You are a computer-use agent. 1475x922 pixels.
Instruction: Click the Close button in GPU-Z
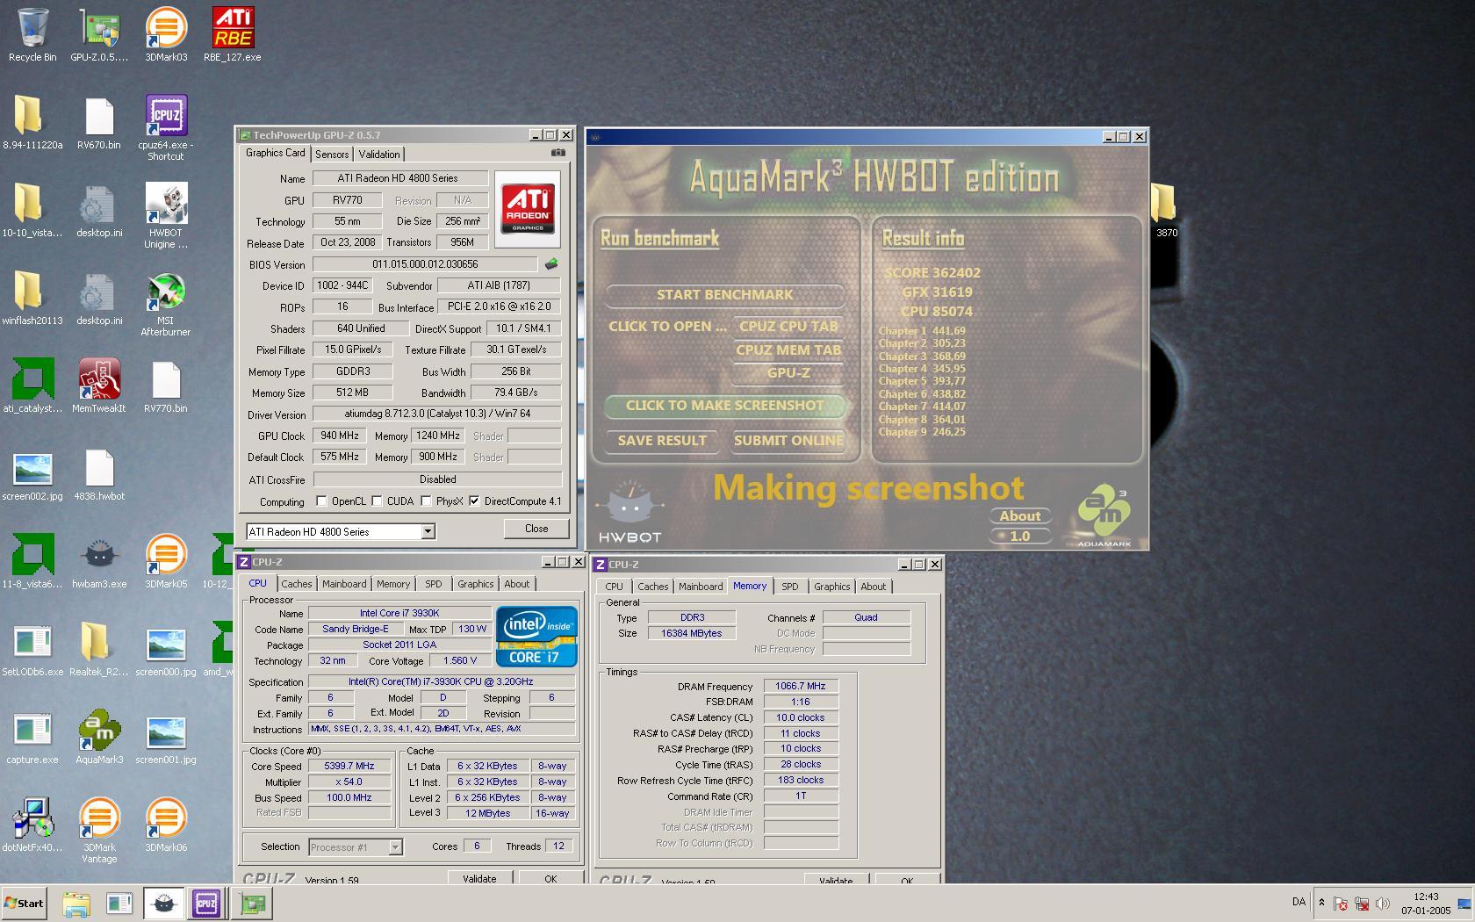point(536,529)
